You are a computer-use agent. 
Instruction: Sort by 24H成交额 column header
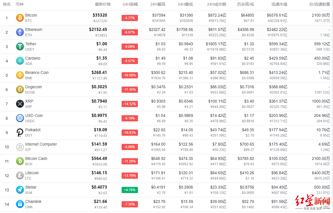pyautogui.click(x=216, y=4)
